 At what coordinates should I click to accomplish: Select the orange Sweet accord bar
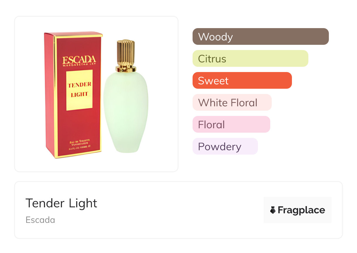click(x=242, y=81)
